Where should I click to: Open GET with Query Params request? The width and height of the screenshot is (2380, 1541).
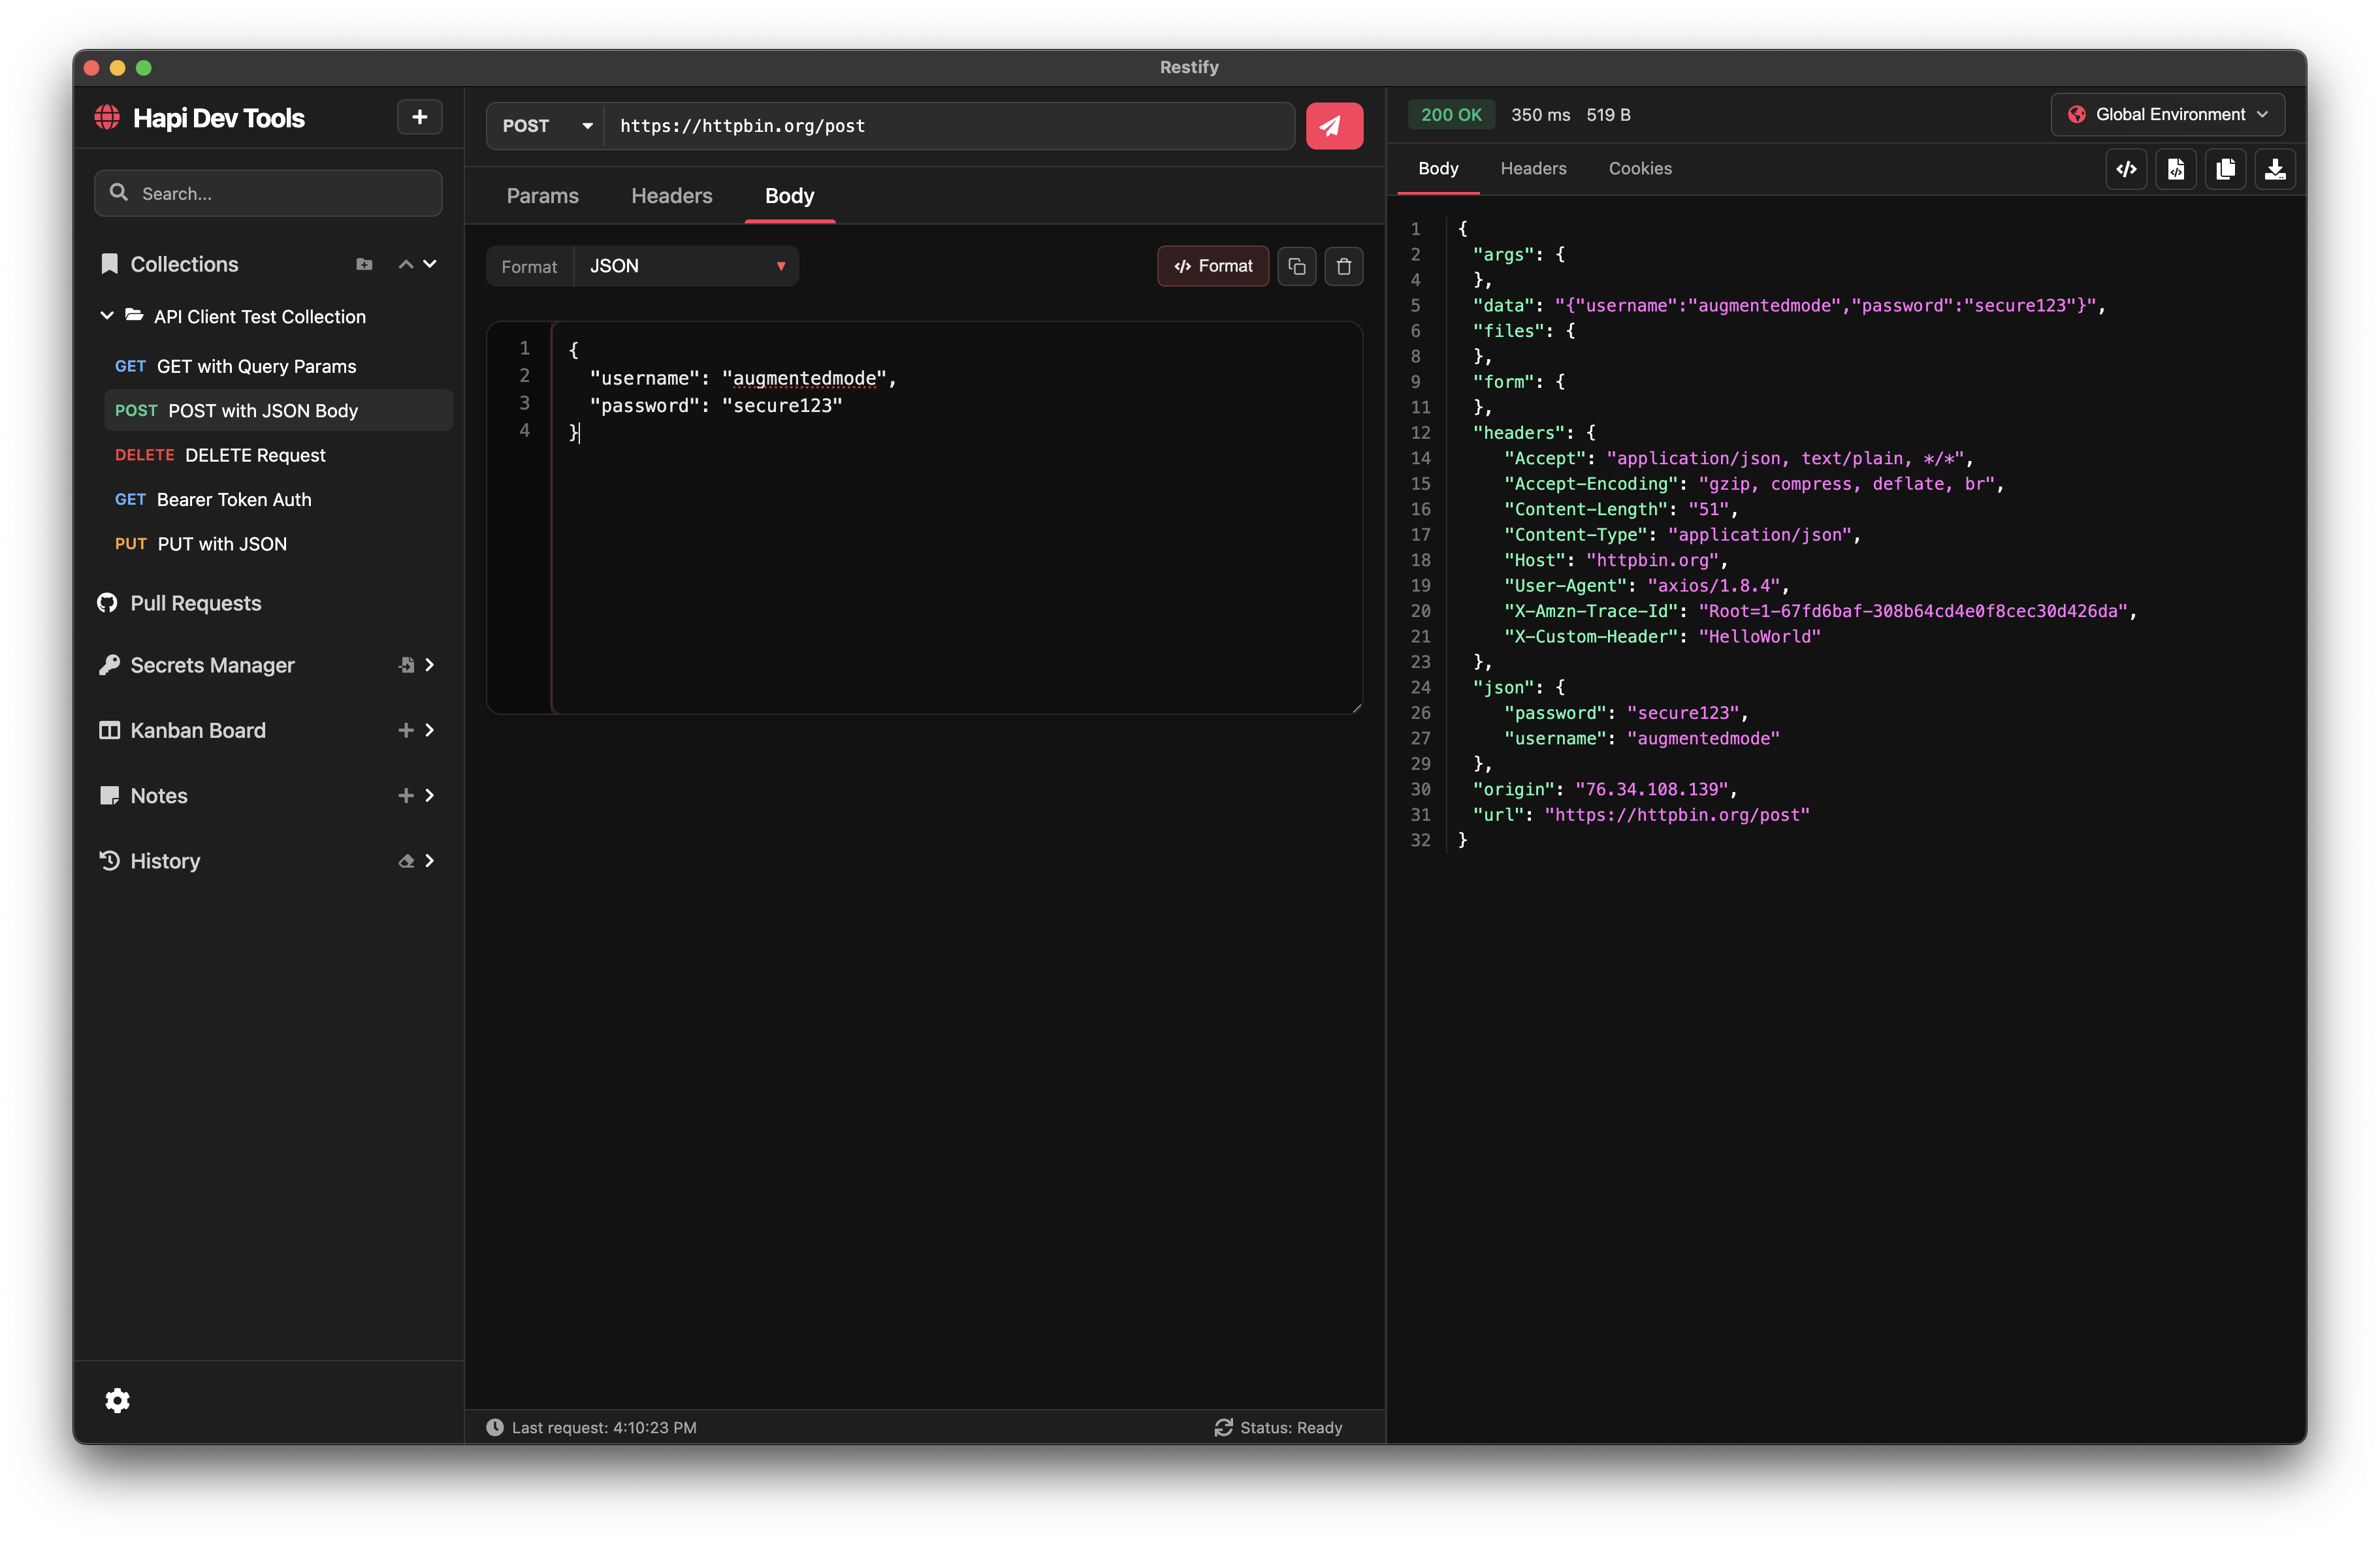278,366
